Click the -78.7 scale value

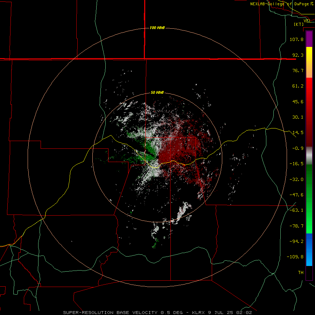296,226
